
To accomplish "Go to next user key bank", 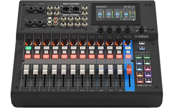I will [x=147, y=56].
